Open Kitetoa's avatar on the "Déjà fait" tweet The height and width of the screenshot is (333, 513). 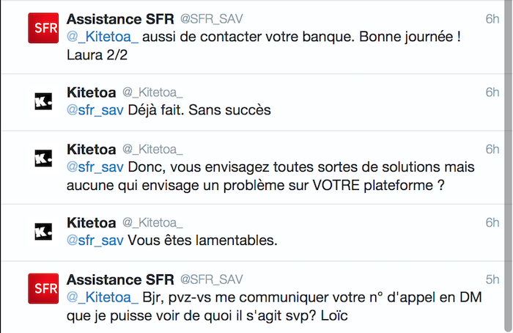point(43,101)
